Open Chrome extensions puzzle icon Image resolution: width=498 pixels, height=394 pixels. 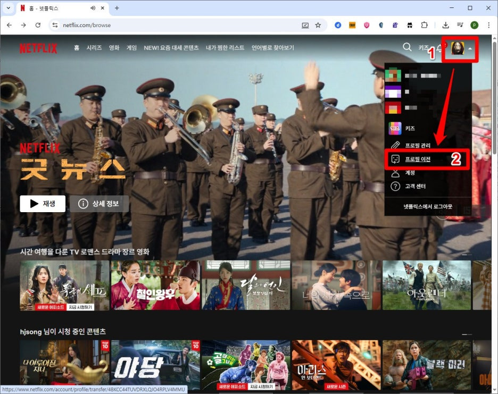(x=425, y=25)
